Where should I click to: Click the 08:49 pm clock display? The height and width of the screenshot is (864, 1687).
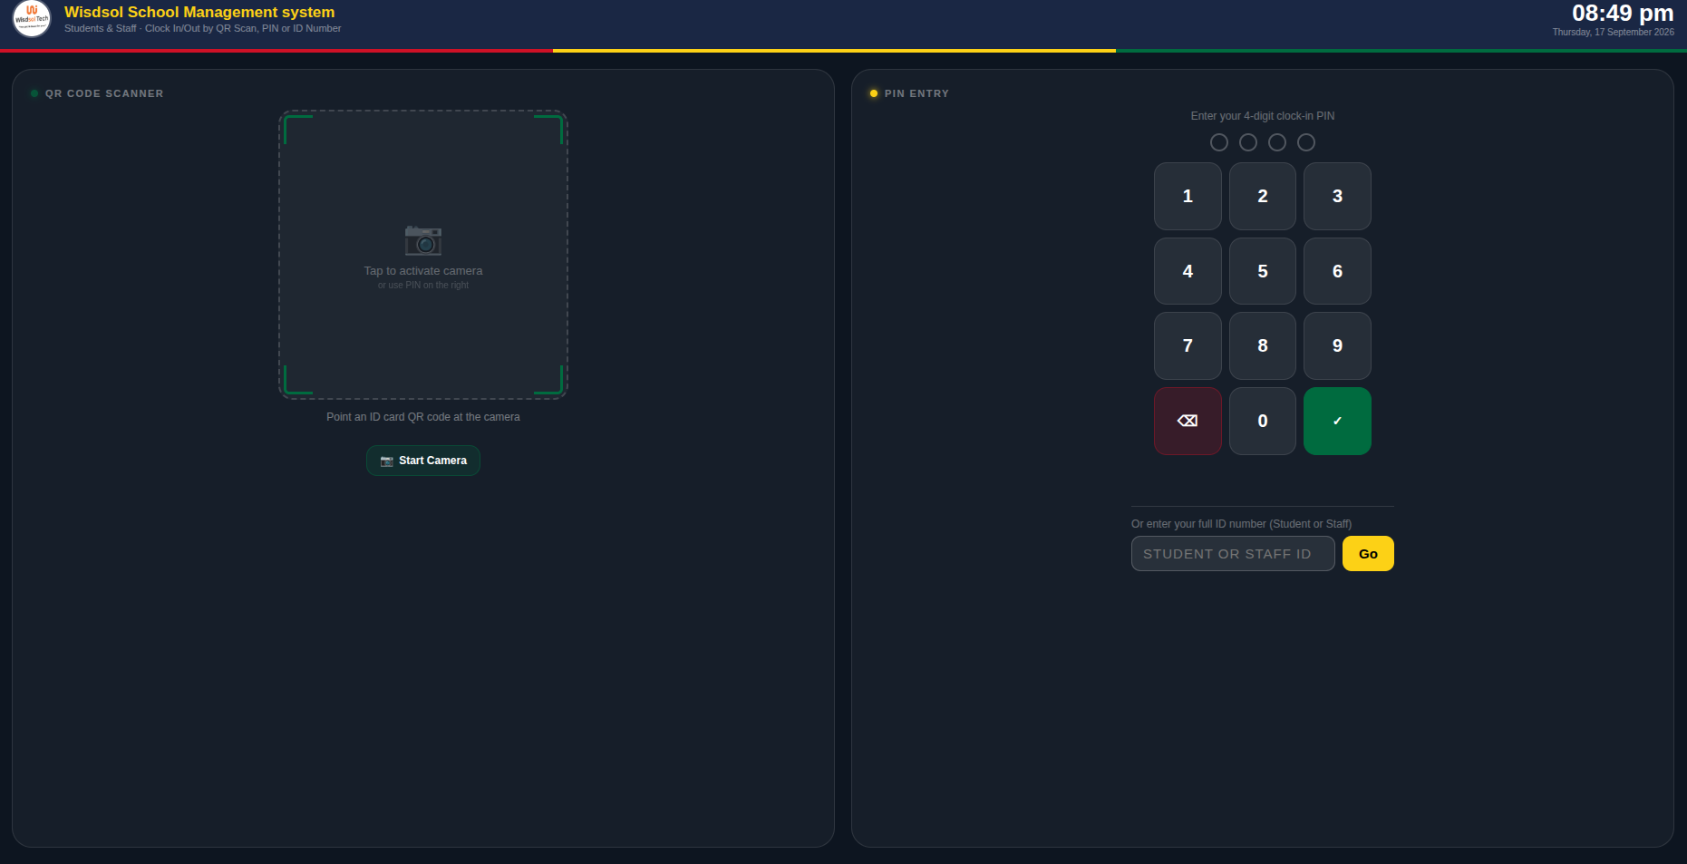coord(1623,13)
